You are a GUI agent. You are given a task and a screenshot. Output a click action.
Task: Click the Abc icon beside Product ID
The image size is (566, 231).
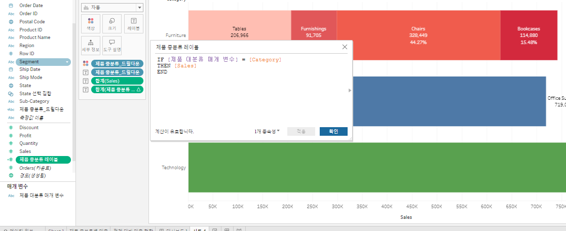point(11,29)
